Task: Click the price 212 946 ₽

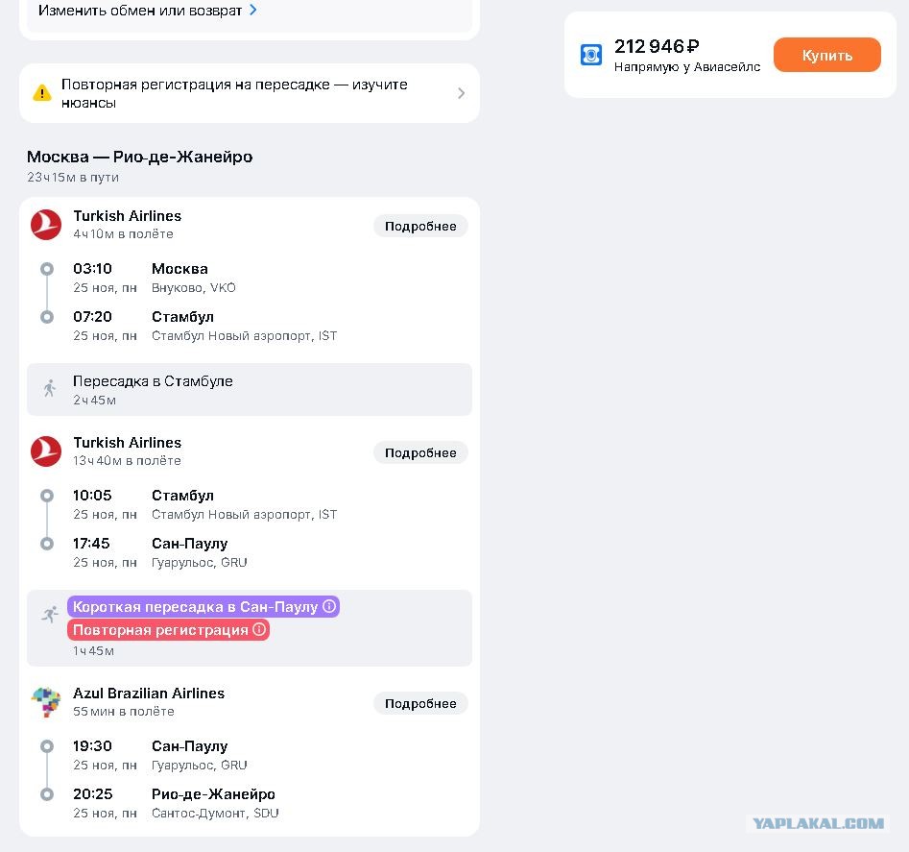Action: [657, 46]
